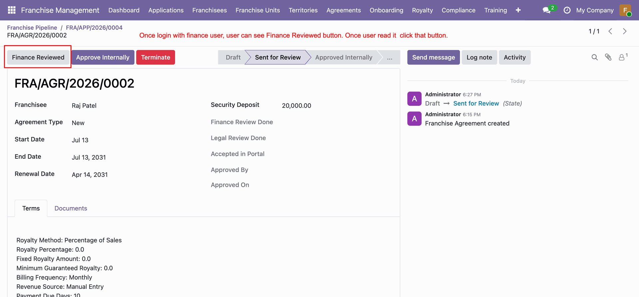Click the Approved On label
The image size is (639, 297).
230,185
